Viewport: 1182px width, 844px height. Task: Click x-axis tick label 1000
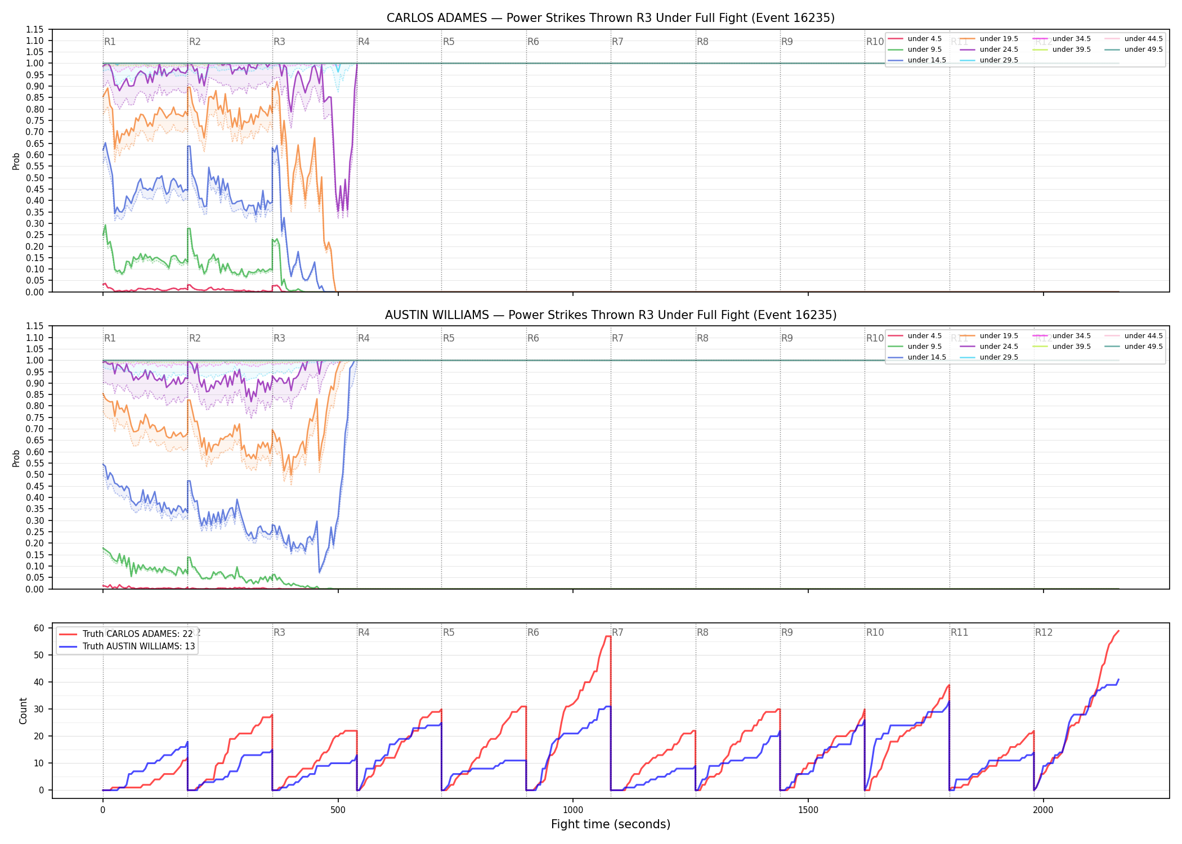573,810
